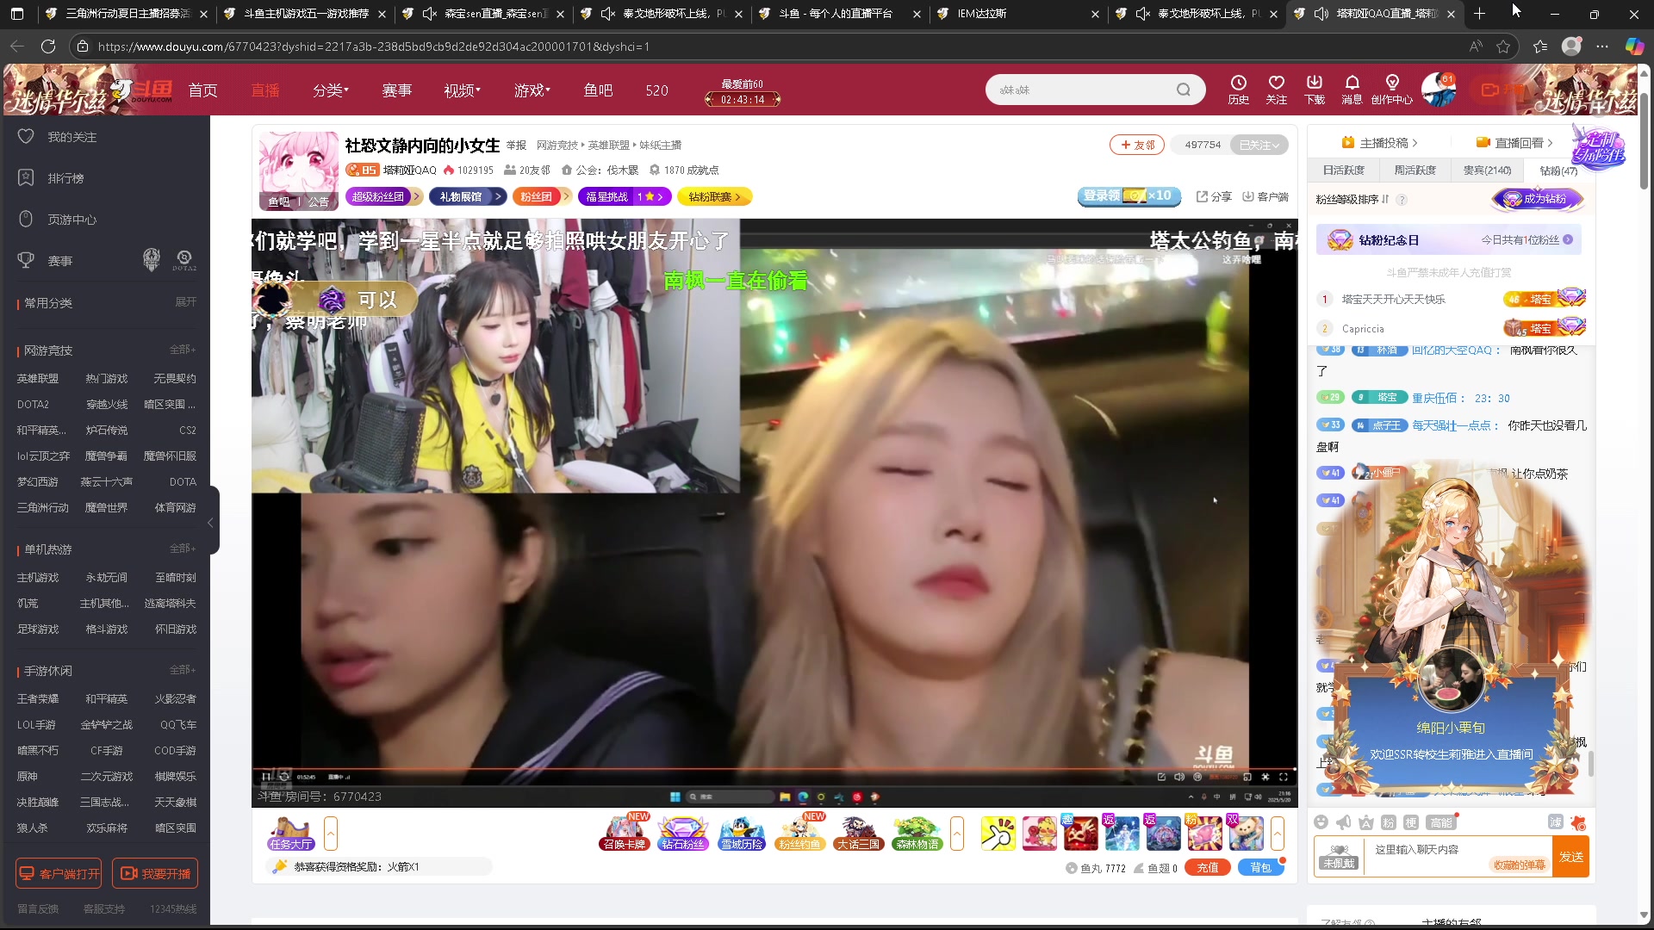
Task: Click the 梗 meme icon in chat toolbar
Action: [x=1410, y=822]
